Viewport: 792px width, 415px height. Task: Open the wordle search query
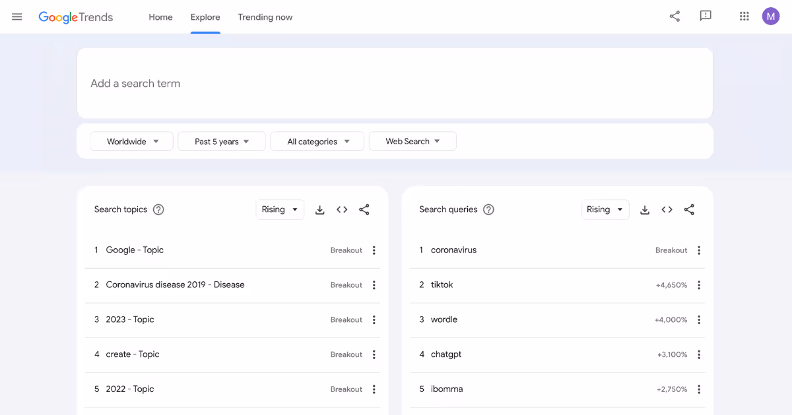[444, 319]
